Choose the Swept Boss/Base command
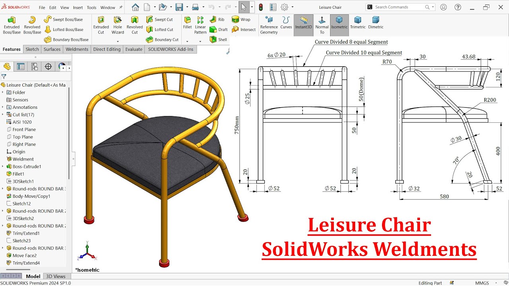Image resolution: width=509 pixels, height=286 pixels. click(63, 19)
